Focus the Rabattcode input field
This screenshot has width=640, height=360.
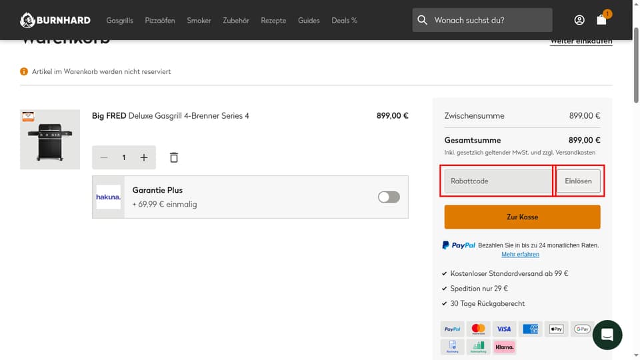coord(498,181)
